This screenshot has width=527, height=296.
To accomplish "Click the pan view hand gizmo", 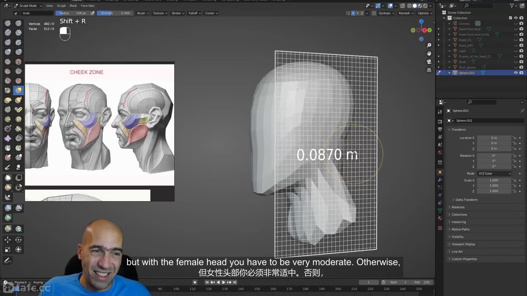I will point(429,53).
